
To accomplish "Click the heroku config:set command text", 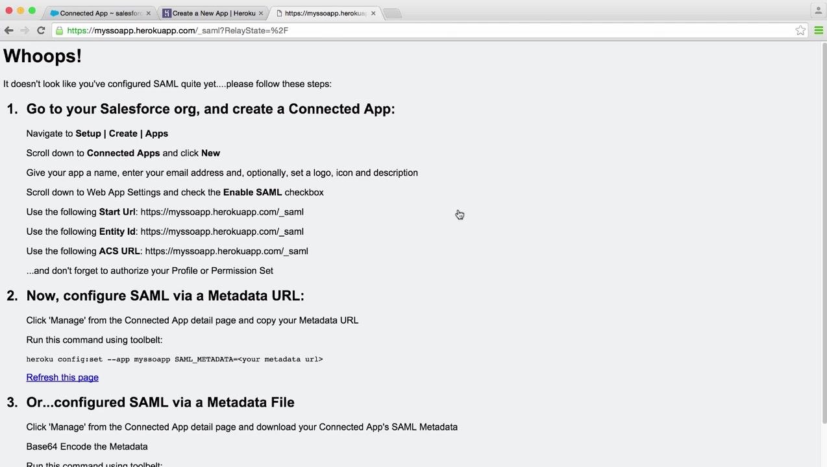I will click(175, 359).
